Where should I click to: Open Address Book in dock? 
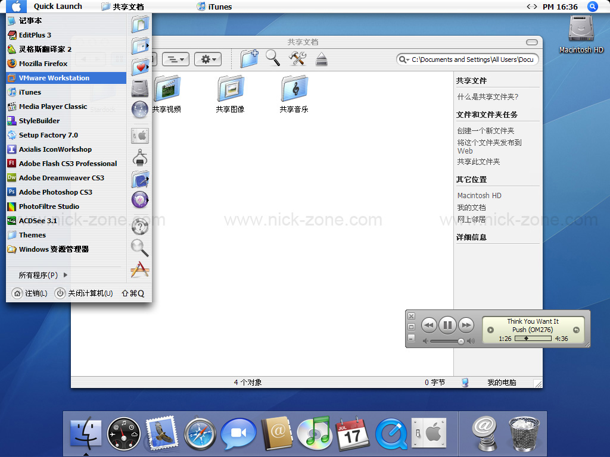(x=277, y=433)
